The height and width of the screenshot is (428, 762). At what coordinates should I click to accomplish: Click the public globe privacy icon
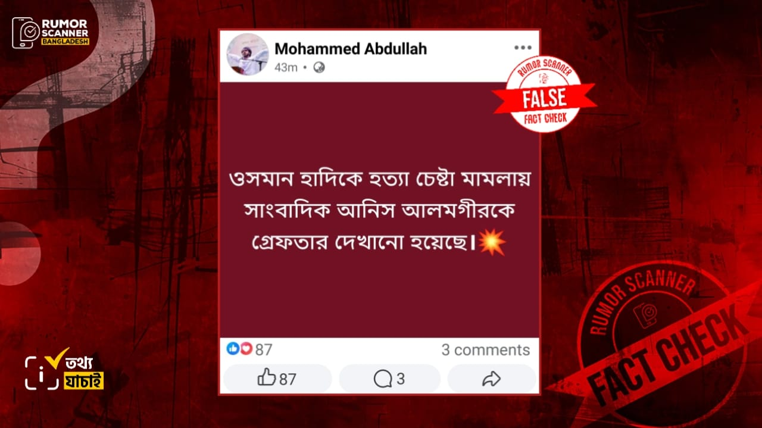tap(319, 68)
